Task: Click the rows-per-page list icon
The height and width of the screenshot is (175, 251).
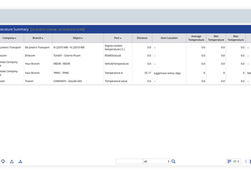Action: [229, 162]
